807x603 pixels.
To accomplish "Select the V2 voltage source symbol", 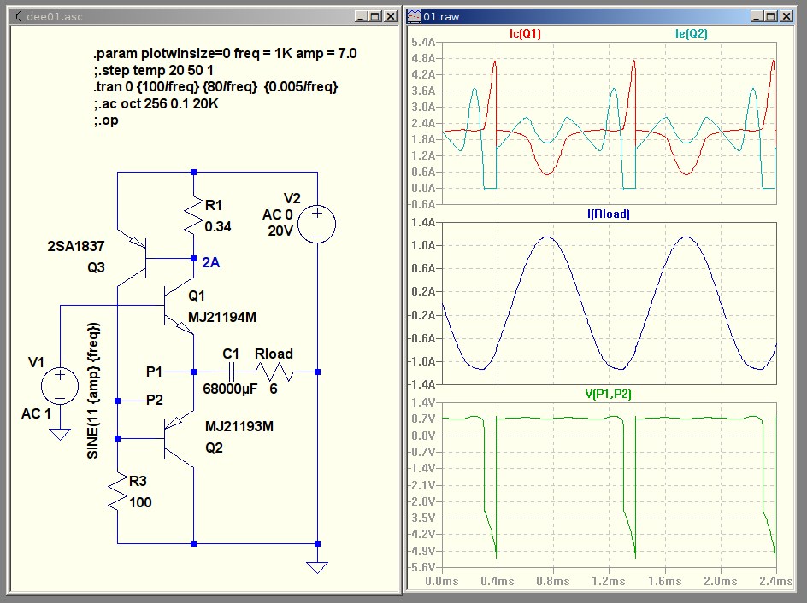I will 316,225.
